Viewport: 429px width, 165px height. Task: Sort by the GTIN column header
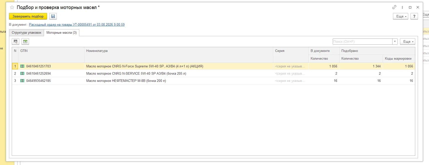[51, 55]
